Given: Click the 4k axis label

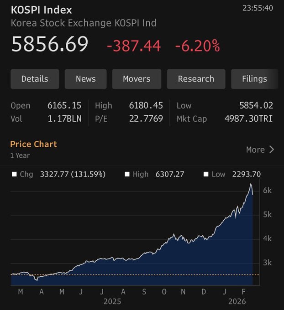Looking at the screenshot, I should point(268,238).
